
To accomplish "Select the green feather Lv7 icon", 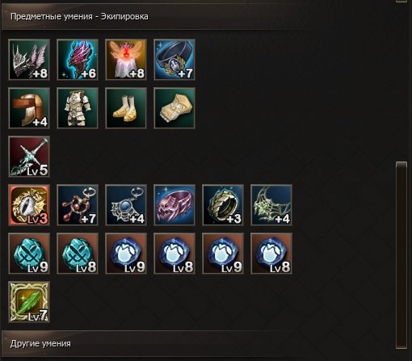I will tap(29, 302).
